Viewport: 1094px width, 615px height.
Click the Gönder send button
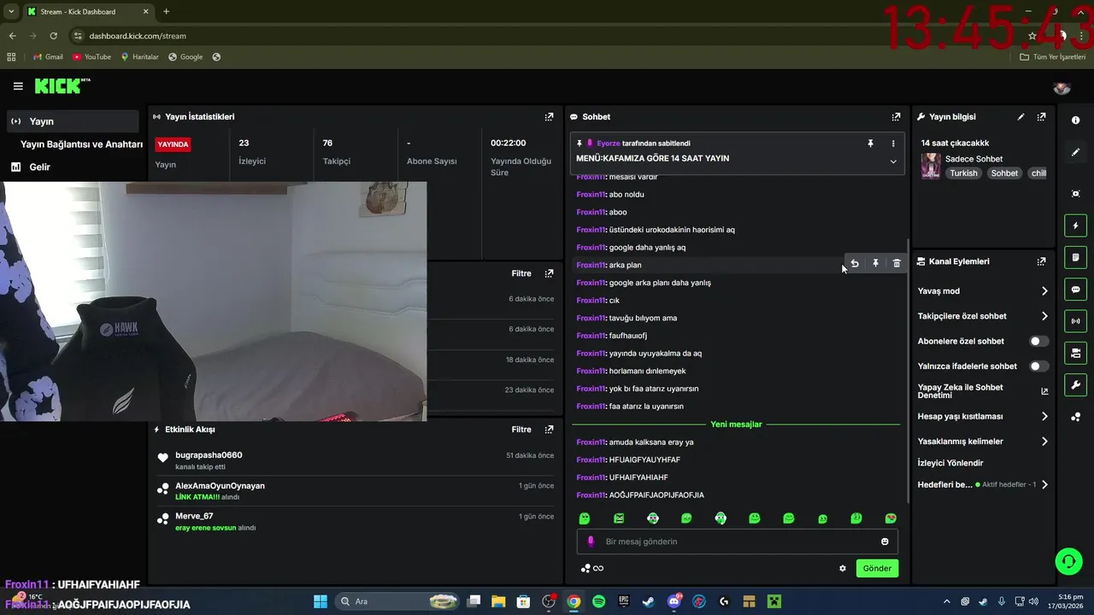pos(877,568)
